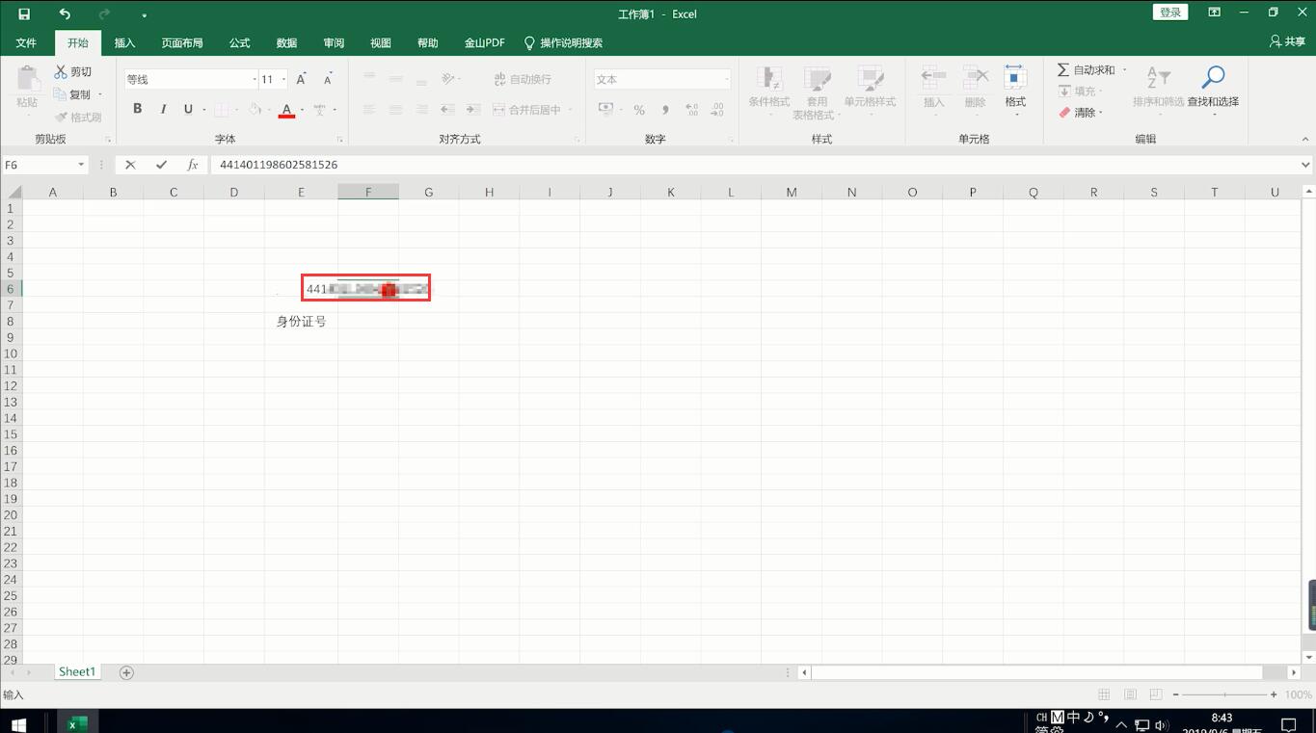
Task: Click the 共享 share button
Action: point(1287,41)
